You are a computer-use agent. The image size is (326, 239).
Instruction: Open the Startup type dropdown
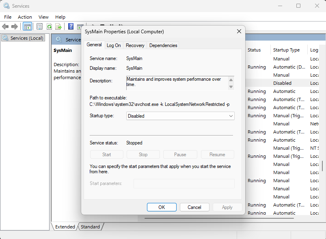[180, 116]
